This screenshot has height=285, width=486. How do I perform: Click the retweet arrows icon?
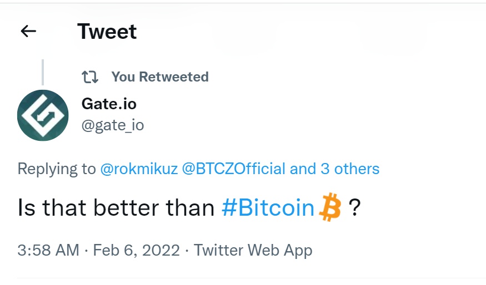[x=90, y=77]
